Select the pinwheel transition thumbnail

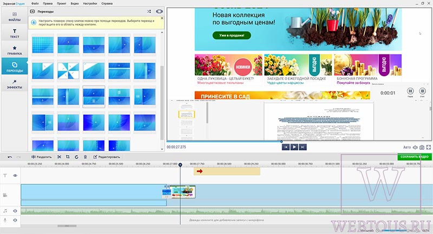[x=68, y=71]
